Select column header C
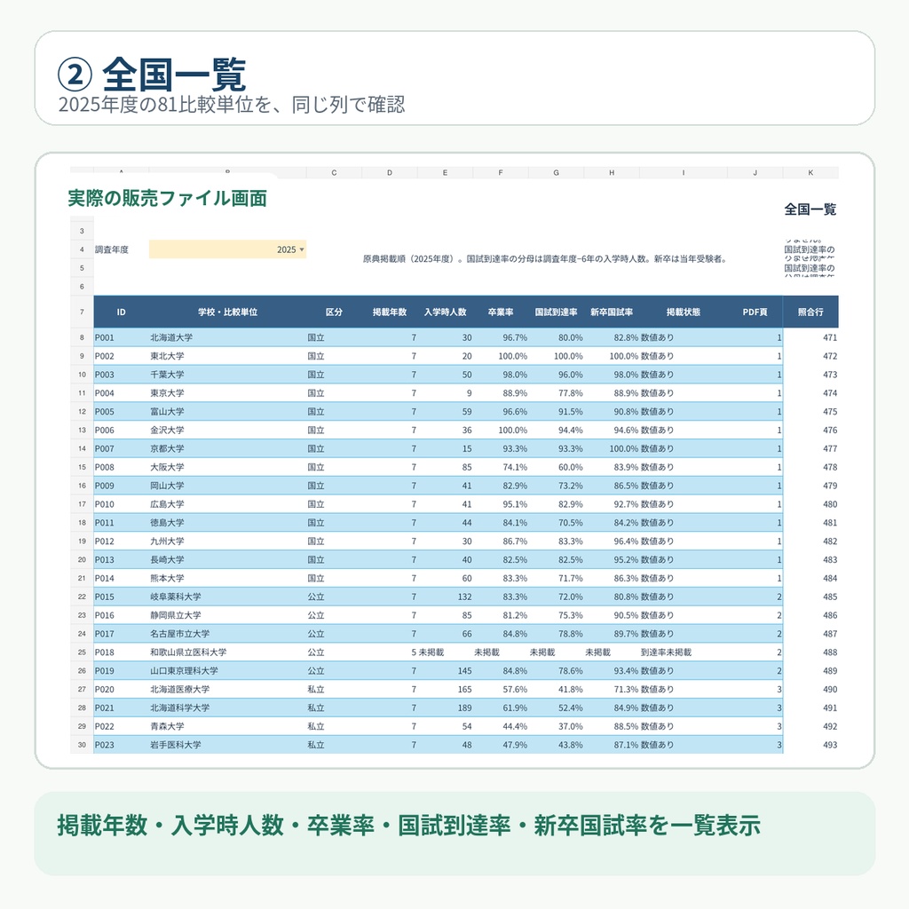The image size is (909, 909). (334, 173)
